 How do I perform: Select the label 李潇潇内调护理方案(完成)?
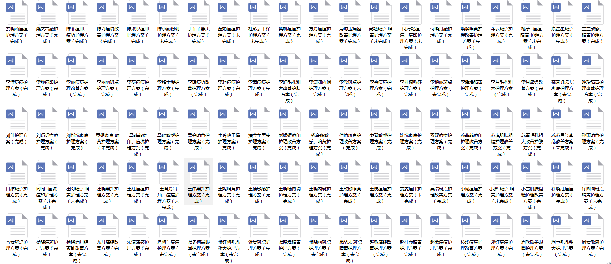320,88
